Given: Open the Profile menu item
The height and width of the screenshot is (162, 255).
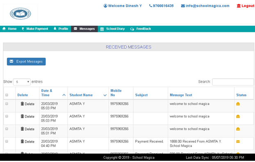Looking at the screenshot, I should [x=61, y=29].
